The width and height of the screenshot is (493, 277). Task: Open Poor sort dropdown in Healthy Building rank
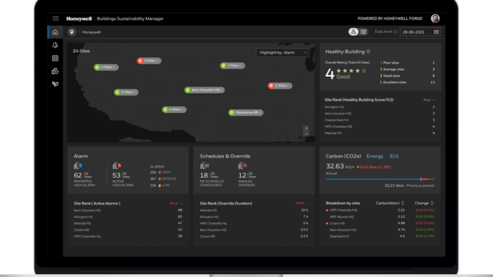(429, 100)
